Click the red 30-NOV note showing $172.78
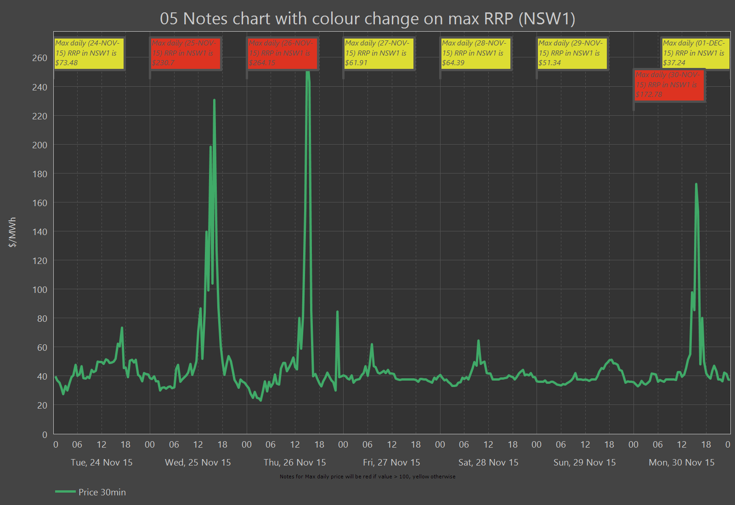This screenshot has width=735, height=505. point(669,85)
